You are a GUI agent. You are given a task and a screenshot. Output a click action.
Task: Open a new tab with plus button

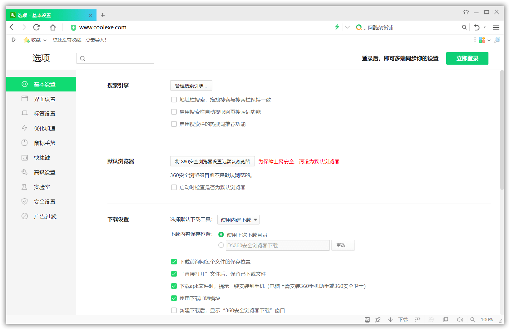tap(103, 15)
